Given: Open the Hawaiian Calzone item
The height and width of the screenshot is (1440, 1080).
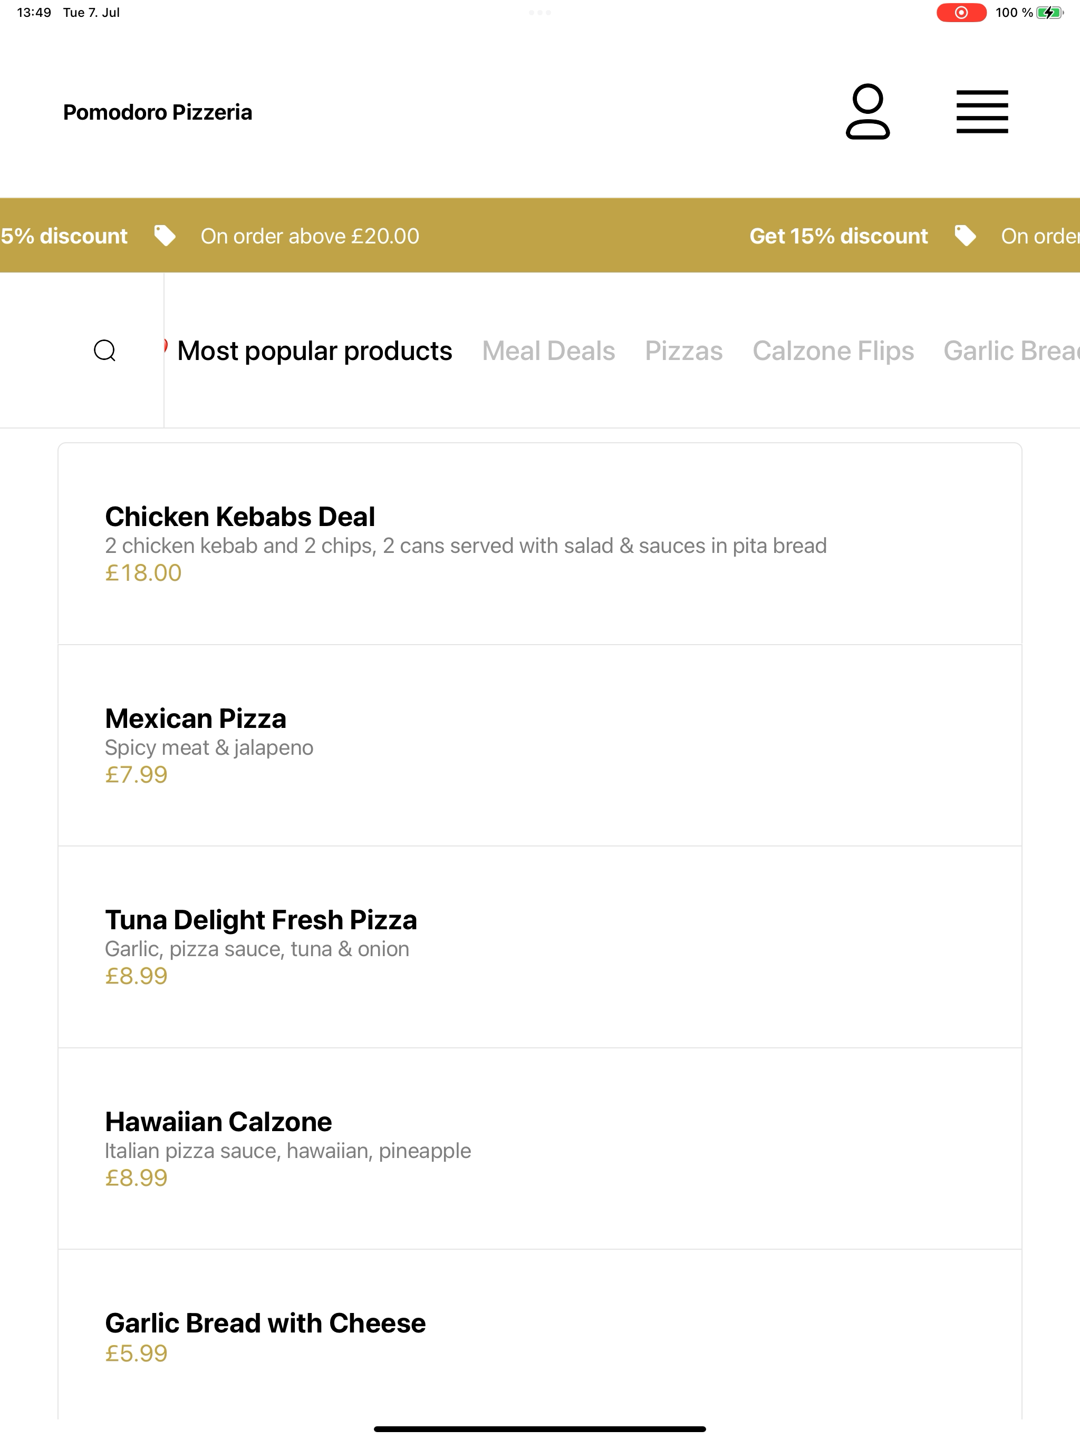Looking at the screenshot, I should (540, 1149).
